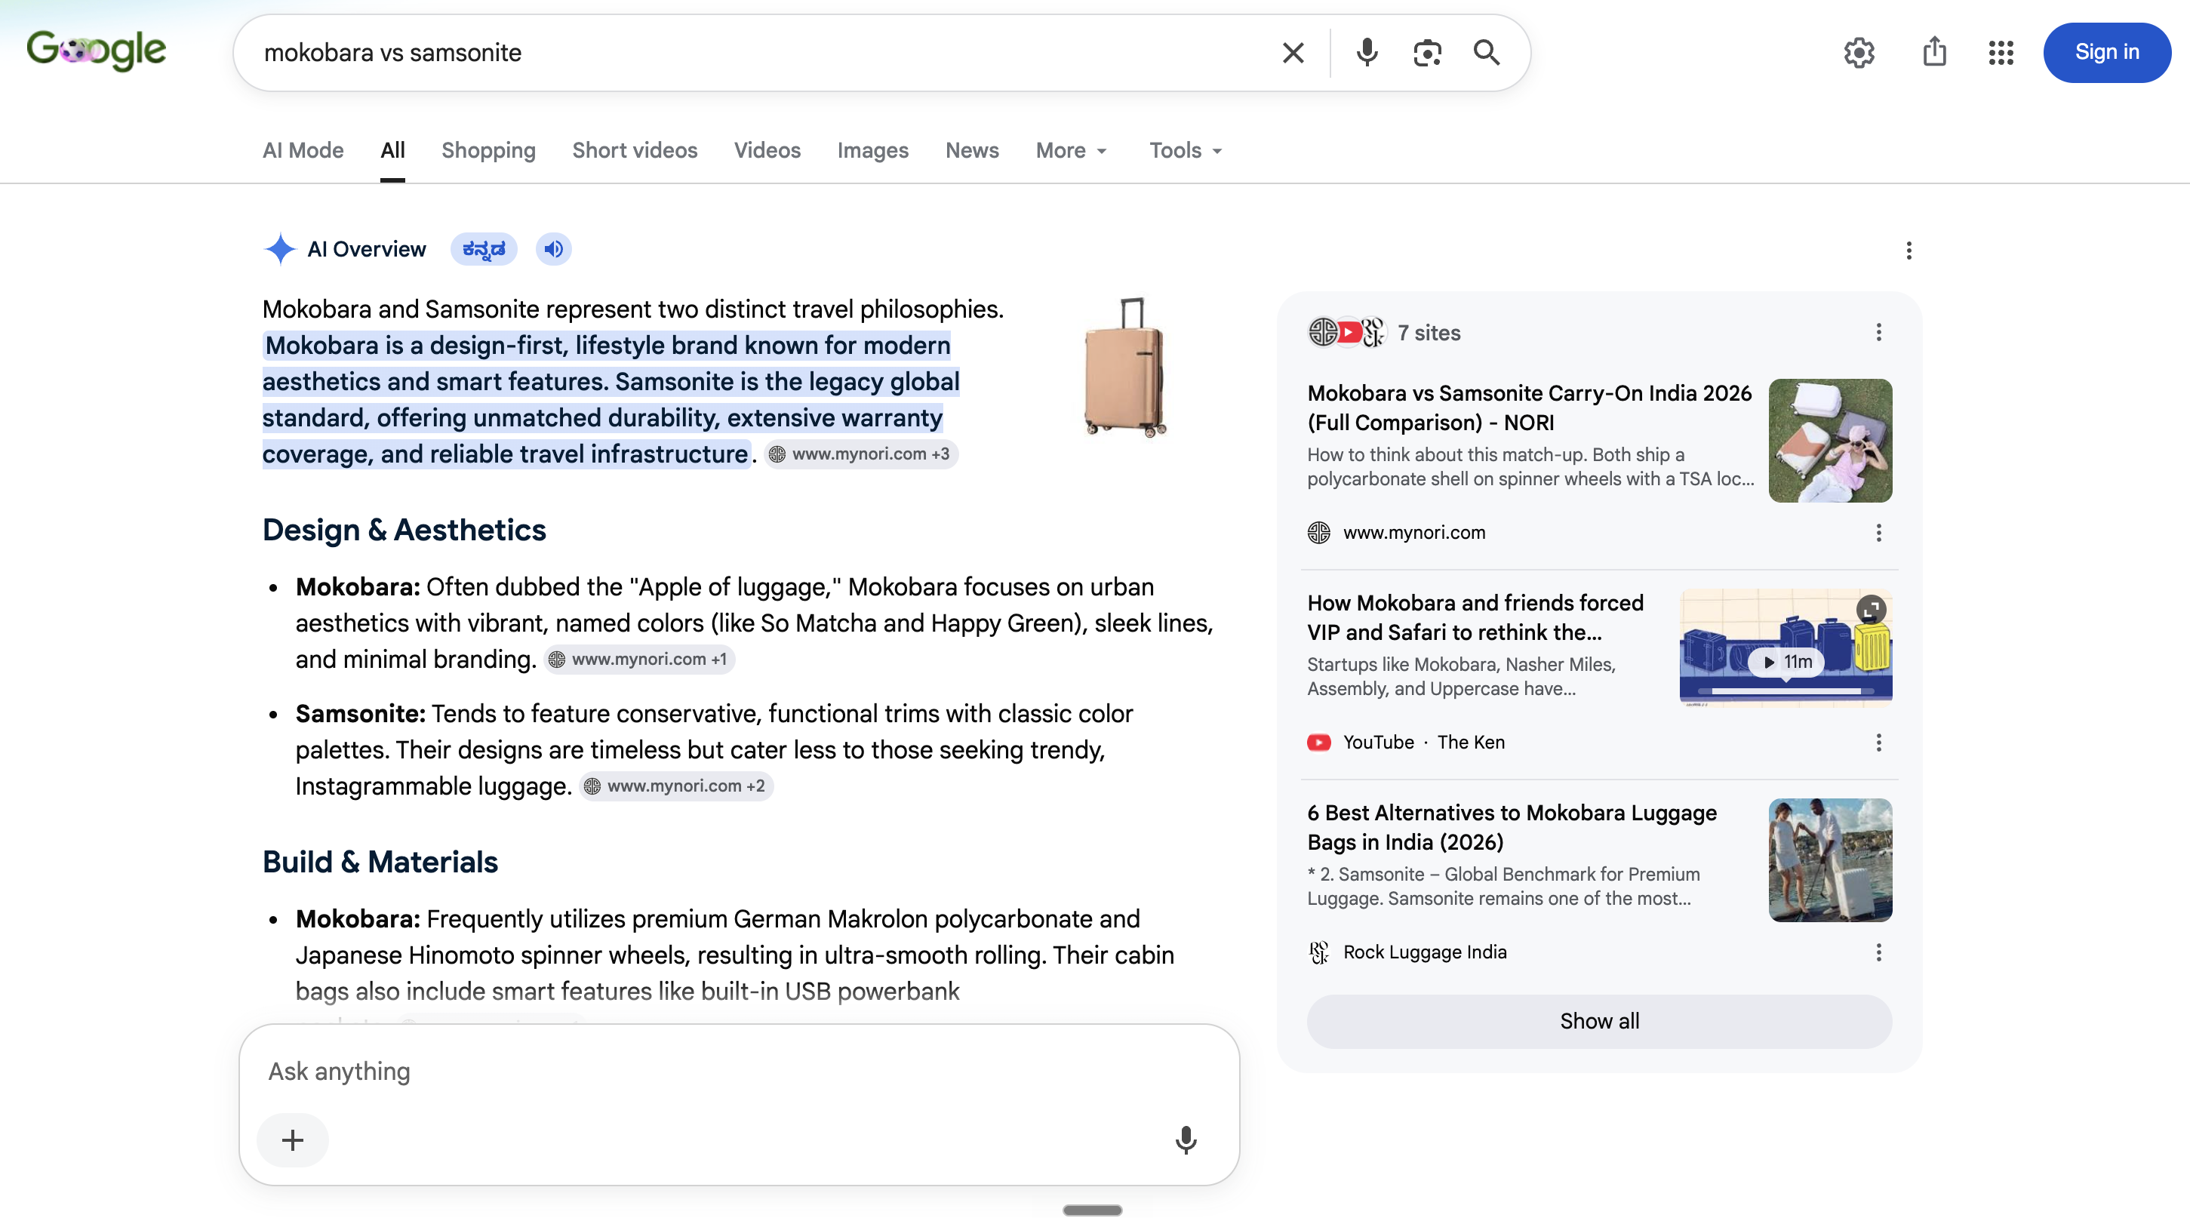Click the mynori.com globe favicon in sources
This screenshot has width=2190, height=1218.
coord(1318,533)
